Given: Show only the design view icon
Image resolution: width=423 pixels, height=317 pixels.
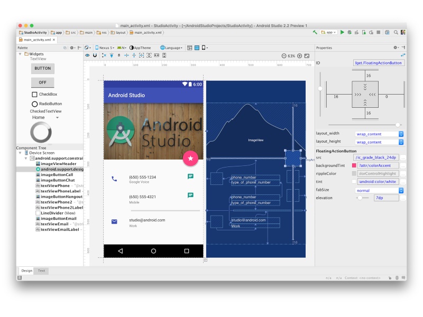Looking at the screenshot, I should tap(190, 48).
